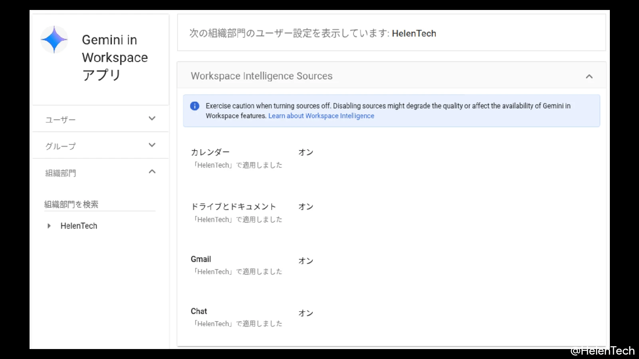Open the ドライブとドキュメント source setting
This screenshot has height=359, width=639.
point(233,207)
